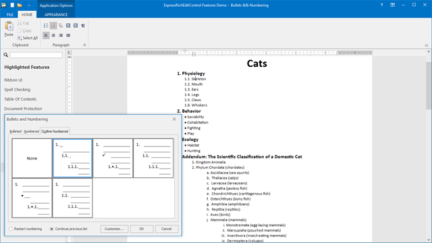Click the Cats document title
The width and height of the screenshot is (432, 243).
click(x=256, y=63)
